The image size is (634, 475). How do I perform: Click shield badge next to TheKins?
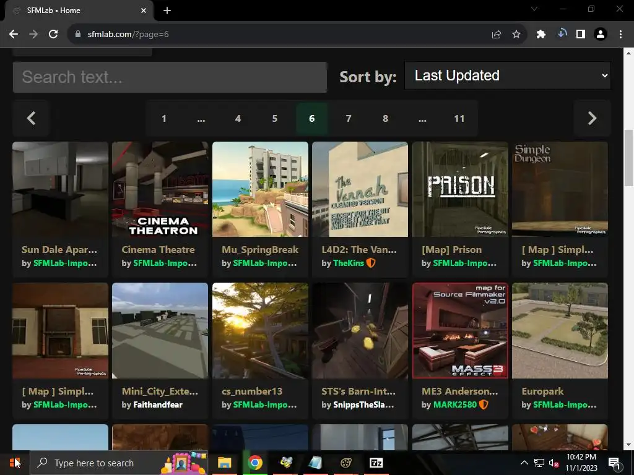pyautogui.click(x=371, y=263)
